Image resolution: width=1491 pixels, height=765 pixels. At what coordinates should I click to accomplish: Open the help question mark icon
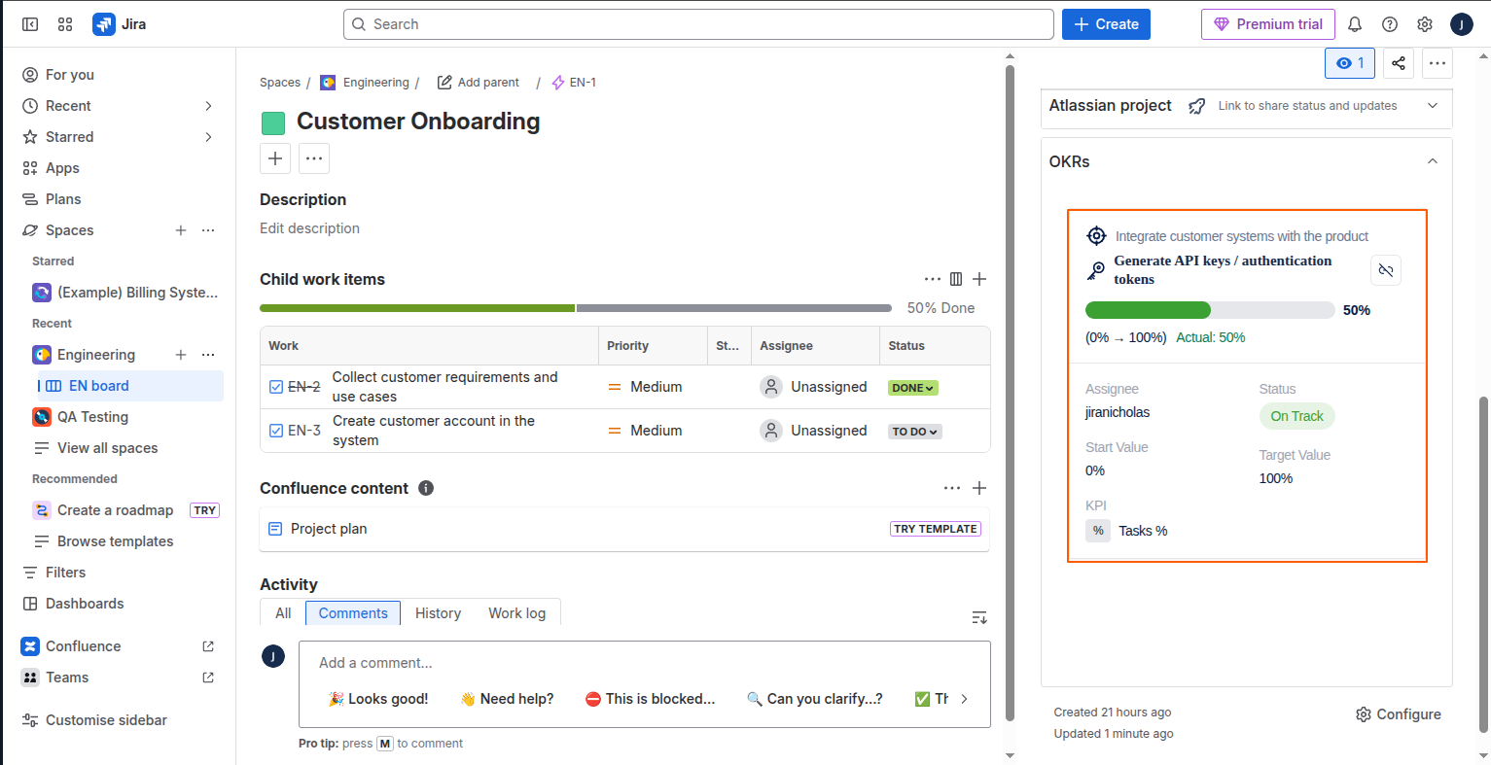tap(1390, 24)
